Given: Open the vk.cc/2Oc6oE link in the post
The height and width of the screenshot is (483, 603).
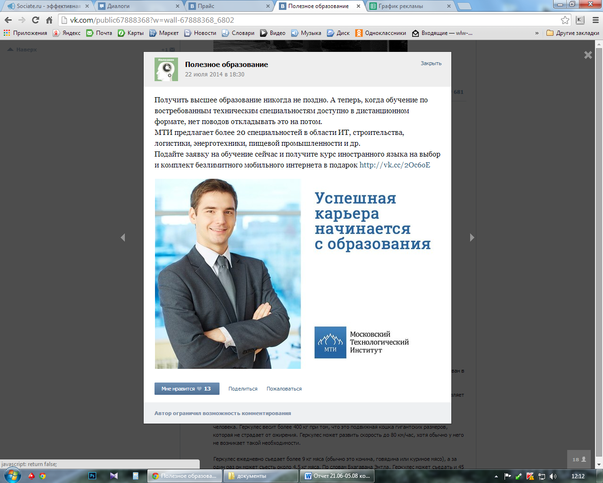Looking at the screenshot, I should tap(395, 165).
